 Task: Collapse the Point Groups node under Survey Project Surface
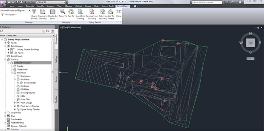[x=5, y=46]
